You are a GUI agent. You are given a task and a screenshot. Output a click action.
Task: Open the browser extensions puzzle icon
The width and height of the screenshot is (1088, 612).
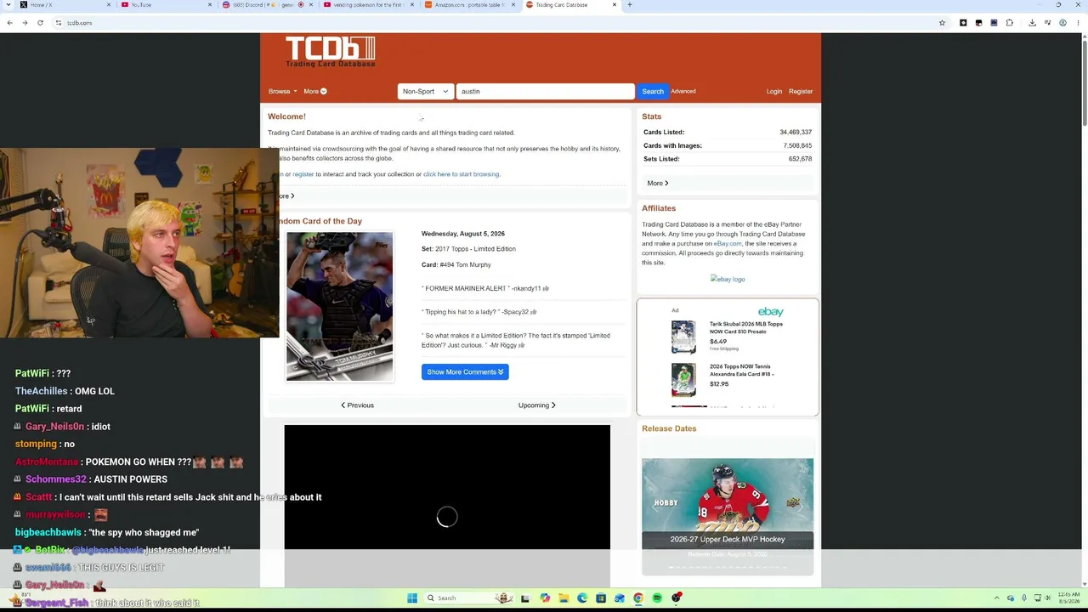tap(1009, 23)
